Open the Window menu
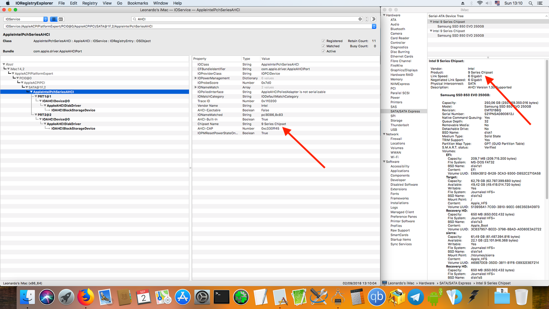The width and height of the screenshot is (549, 309). [161, 3]
